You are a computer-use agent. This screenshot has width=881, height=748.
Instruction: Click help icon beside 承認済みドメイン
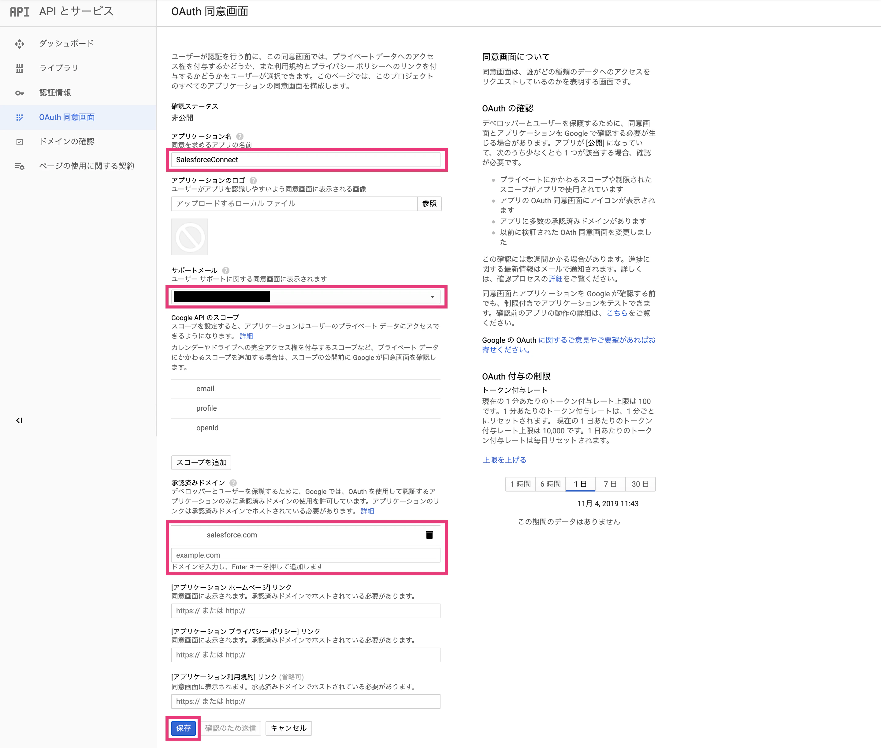pyautogui.click(x=233, y=483)
